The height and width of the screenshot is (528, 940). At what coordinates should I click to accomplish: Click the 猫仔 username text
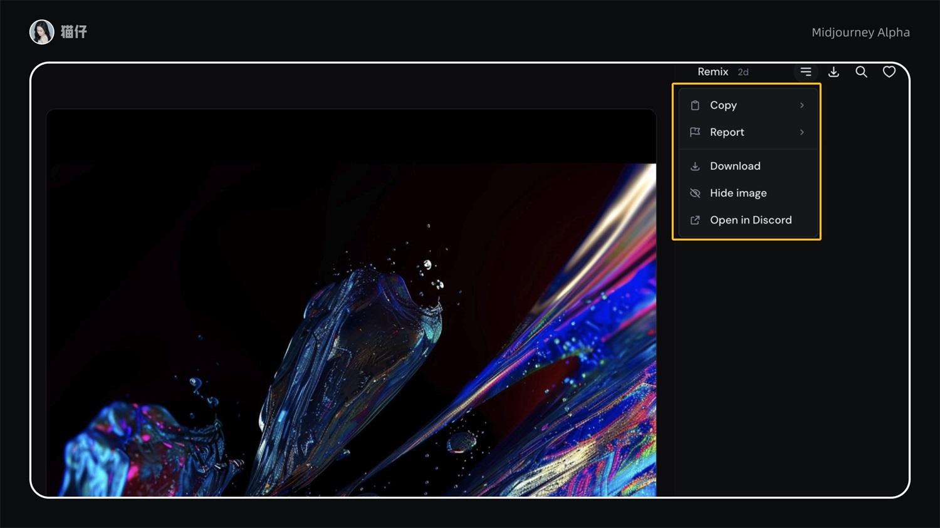pyautogui.click(x=74, y=32)
